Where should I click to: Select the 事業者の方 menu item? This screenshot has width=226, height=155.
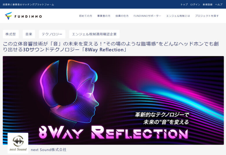pos(104,16)
